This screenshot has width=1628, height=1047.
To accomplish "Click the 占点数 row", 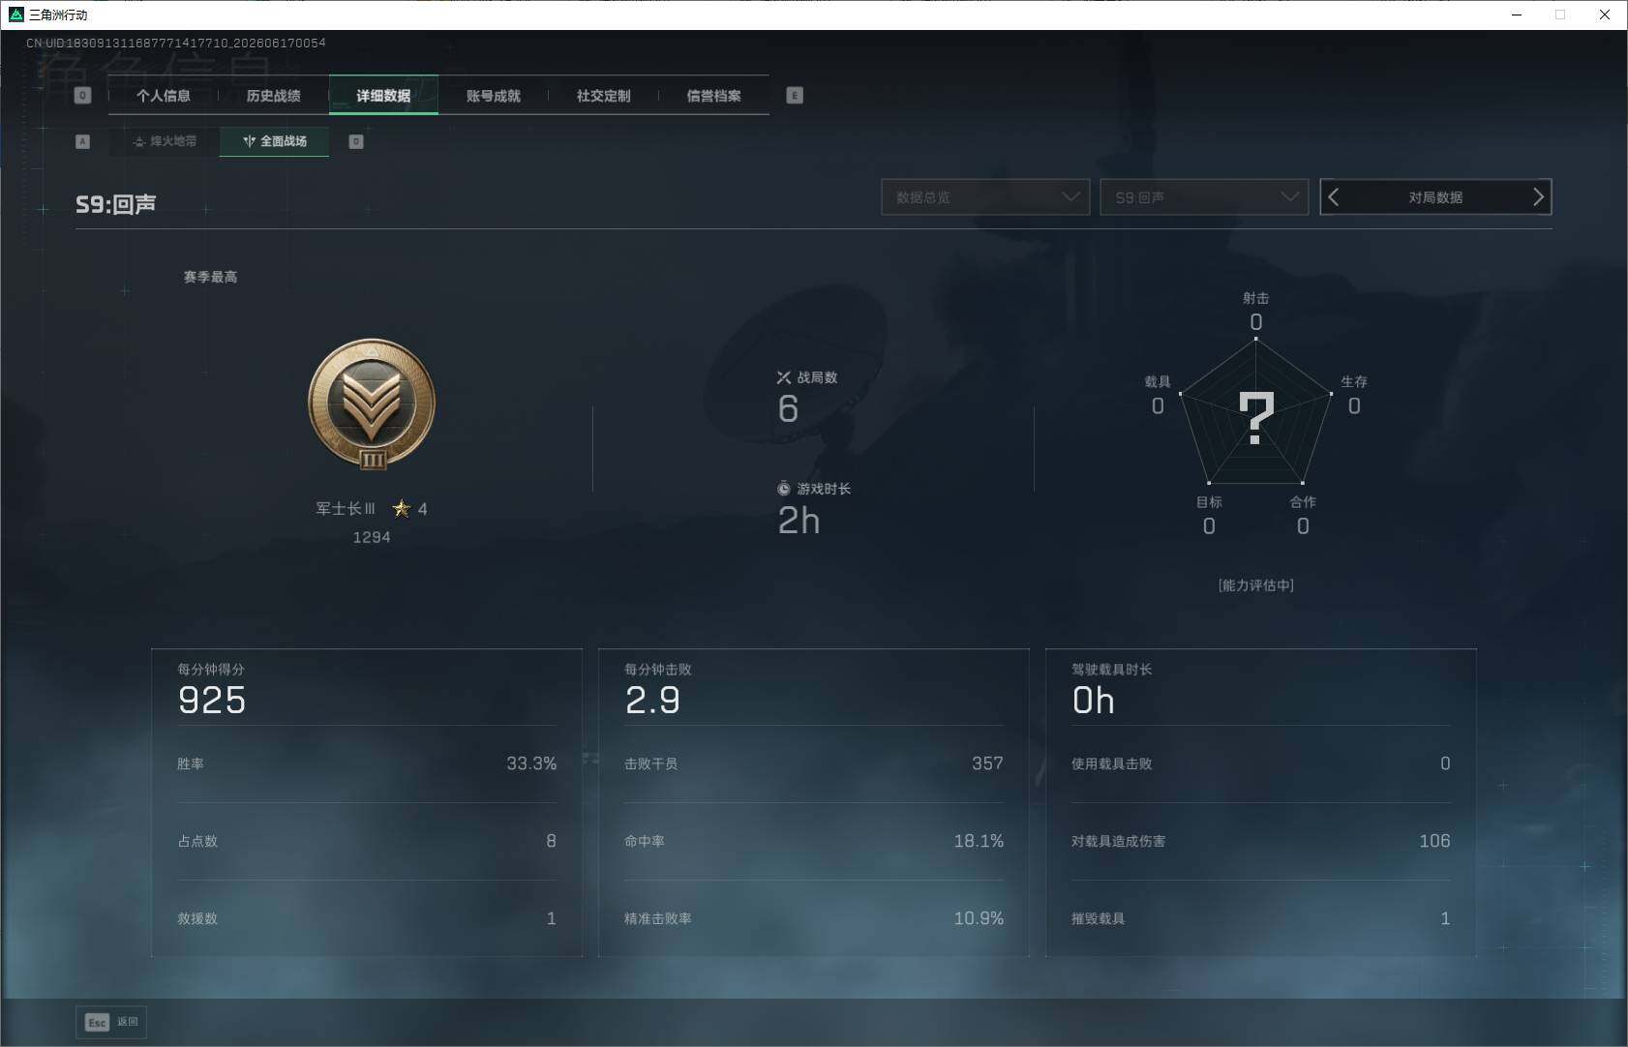I will tap(367, 841).
